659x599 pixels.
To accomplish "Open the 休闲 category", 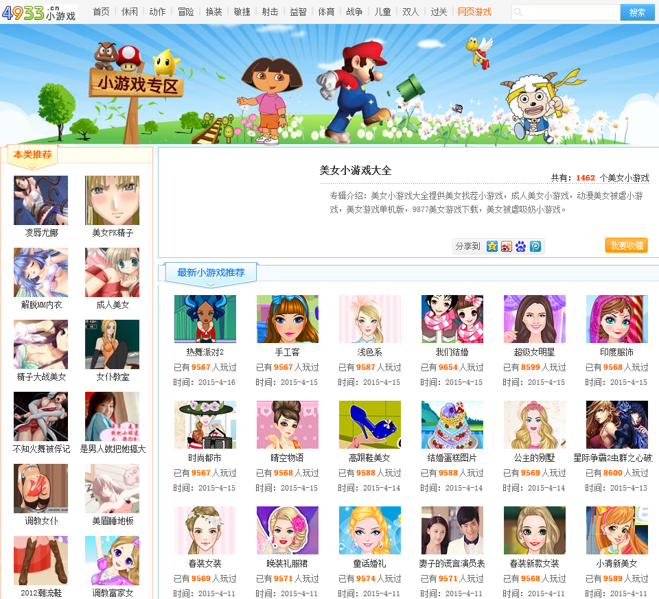I will coord(130,12).
